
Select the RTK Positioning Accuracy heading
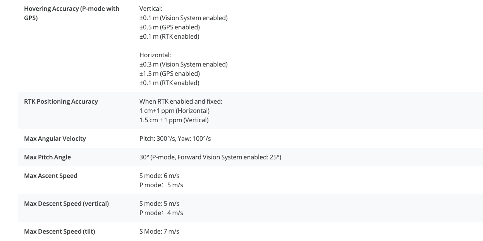click(x=61, y=101)
